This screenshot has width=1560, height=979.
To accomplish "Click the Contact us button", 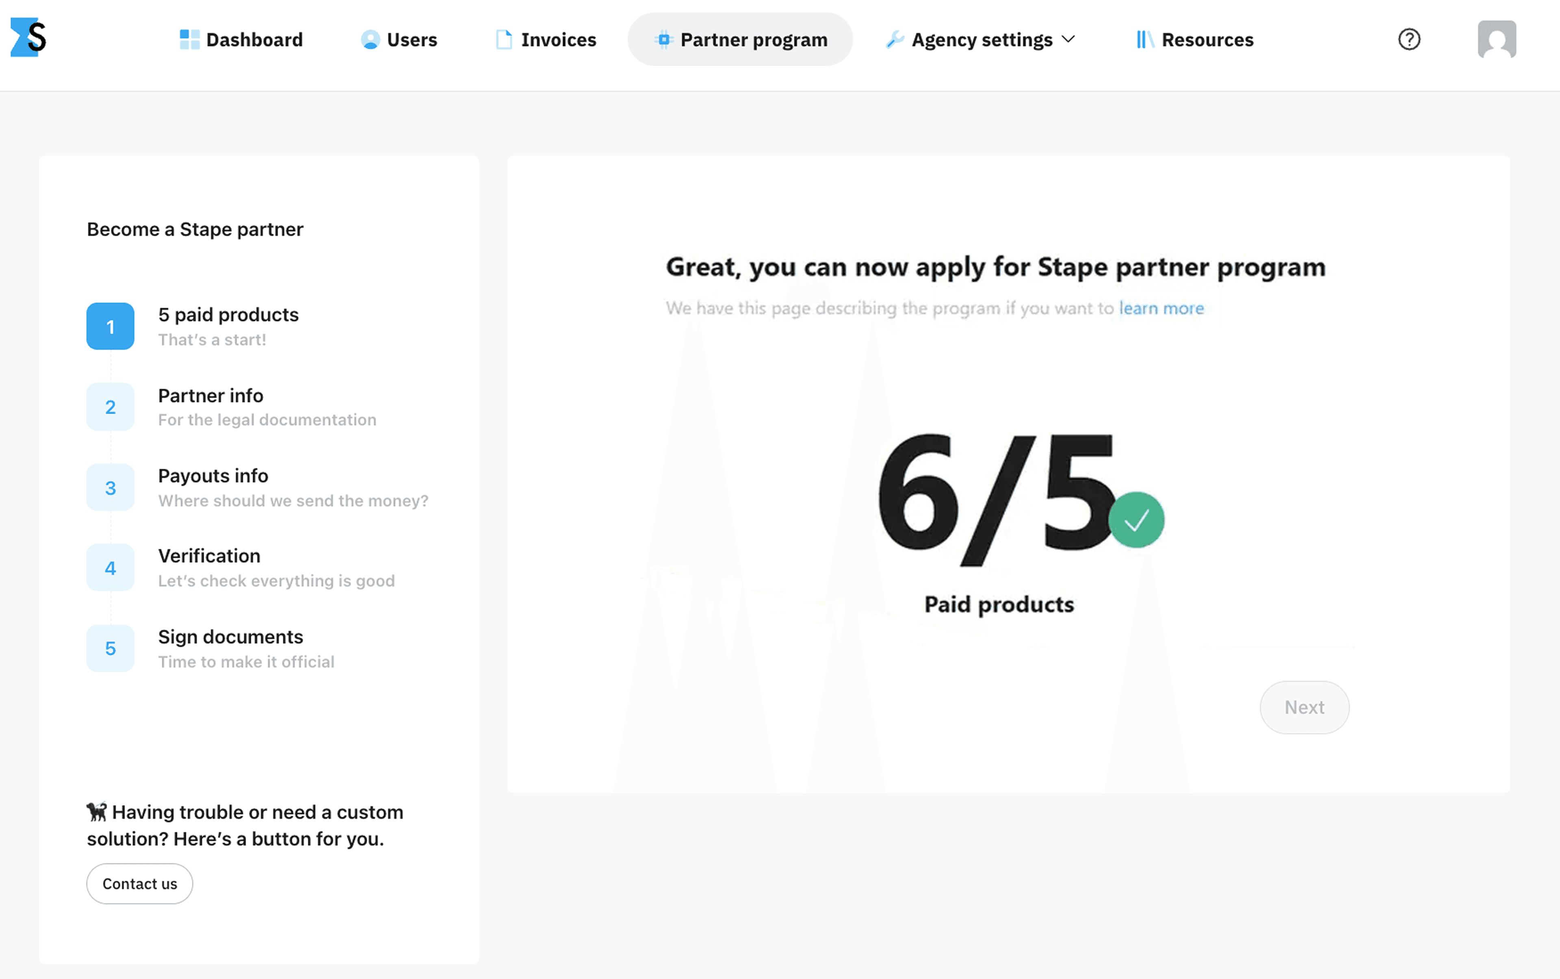I will point(139,883).
